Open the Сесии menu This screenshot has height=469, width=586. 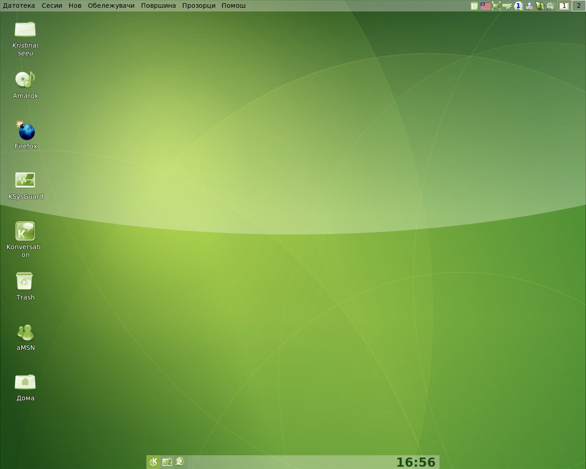tap(52, 5)
